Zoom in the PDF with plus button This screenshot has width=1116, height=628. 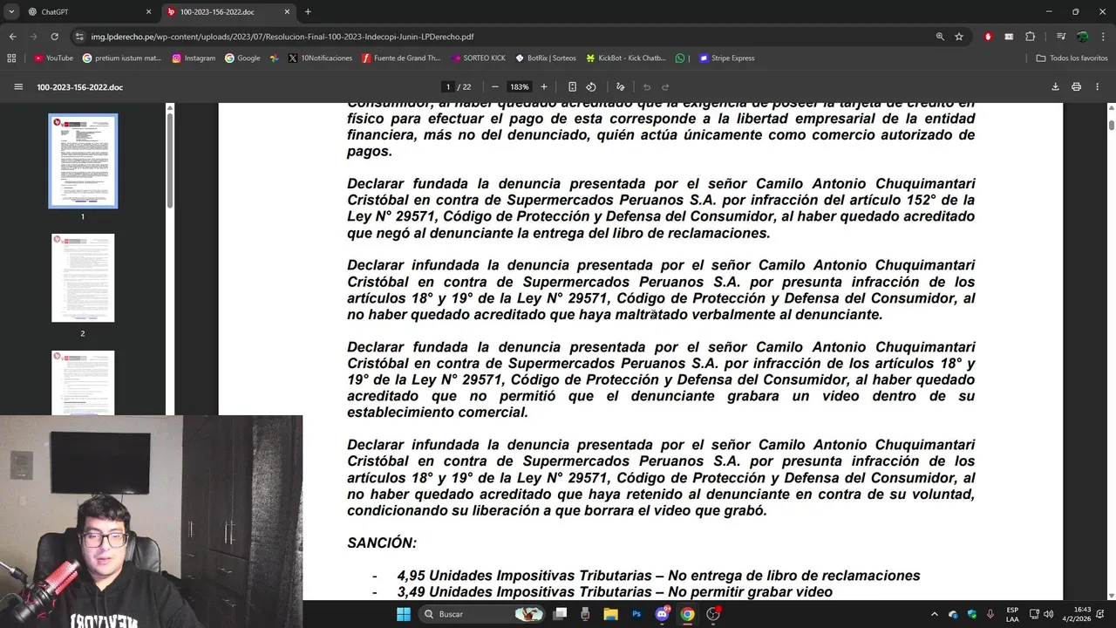[x=544, y=87]
